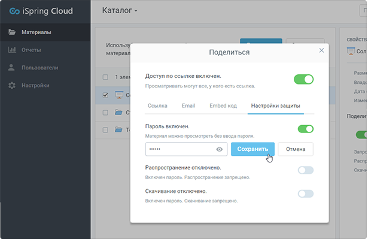Click the Настройки gear icon
Viewport: 368px width, 239px height.
point(12,85)
